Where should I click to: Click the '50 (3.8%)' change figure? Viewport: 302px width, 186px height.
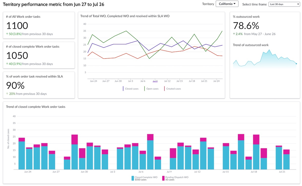[15, 34]
